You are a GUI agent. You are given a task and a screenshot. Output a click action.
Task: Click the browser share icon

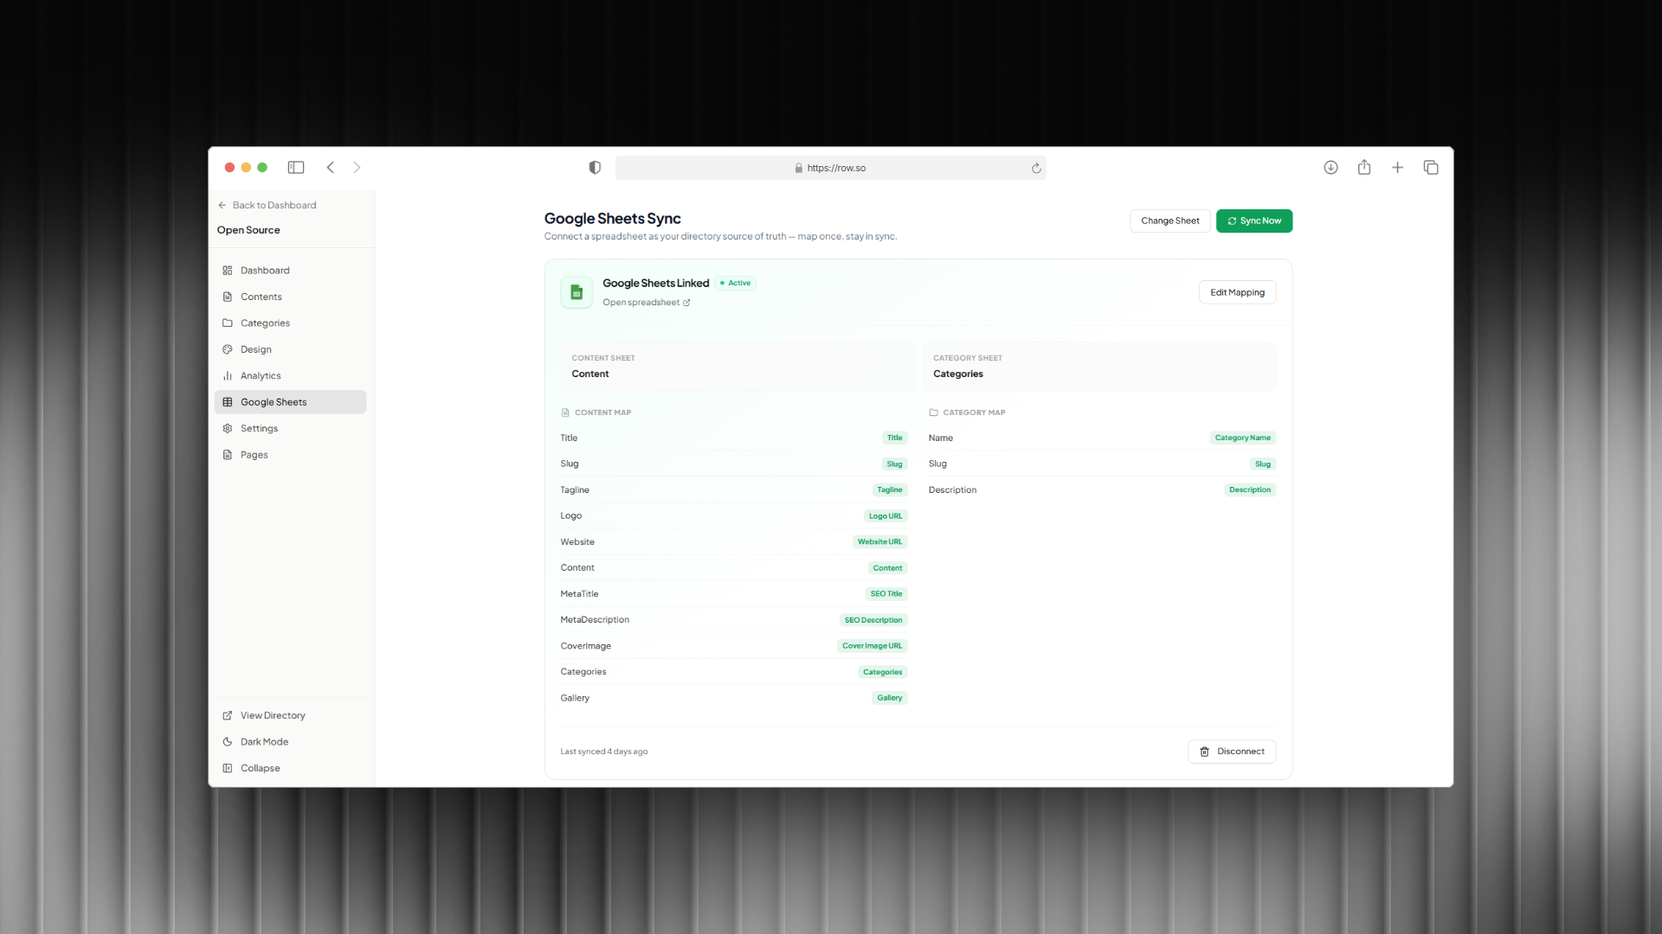click(1364, 168)
